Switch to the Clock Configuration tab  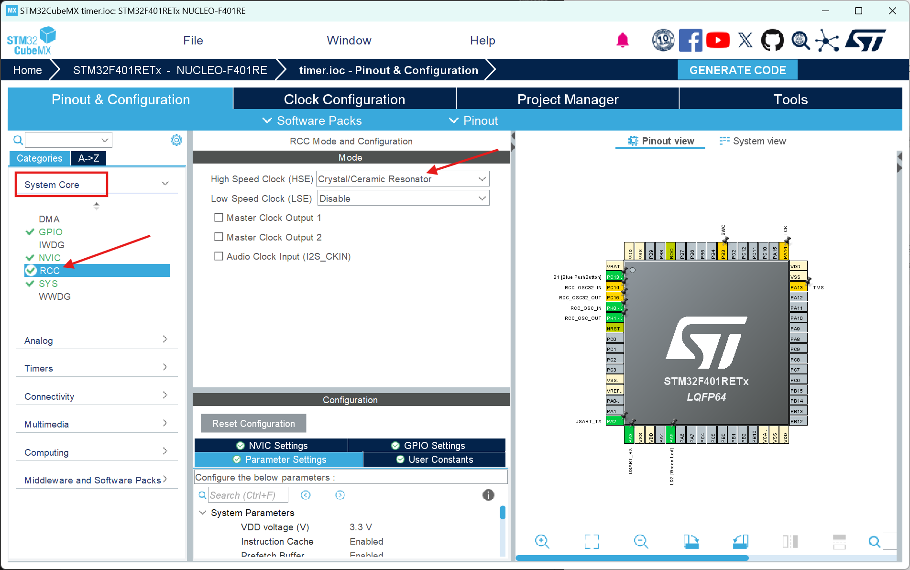(x=345, y=99)
